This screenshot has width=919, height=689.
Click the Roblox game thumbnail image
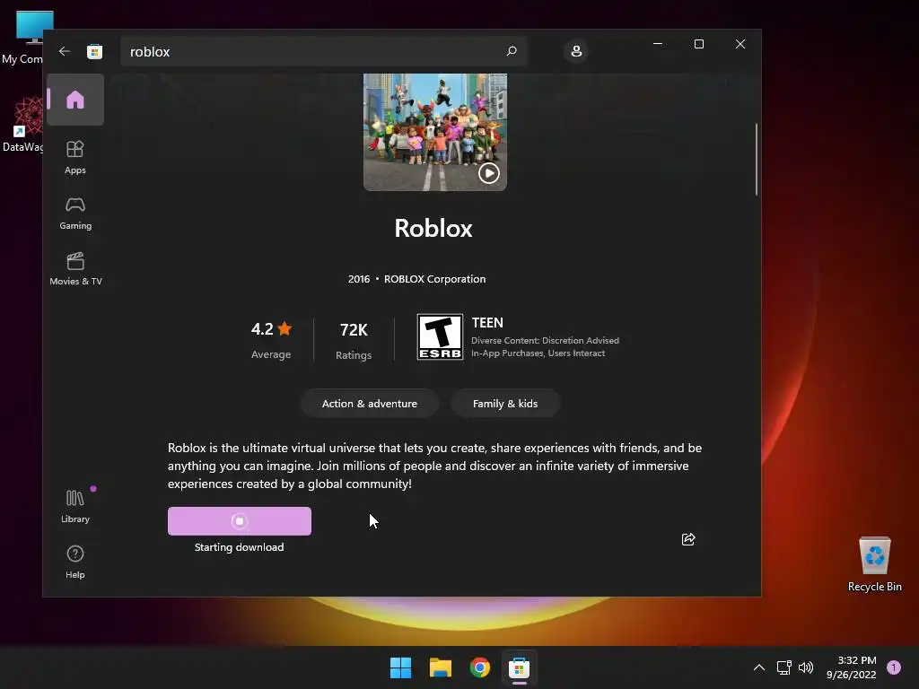click(435, 132)
